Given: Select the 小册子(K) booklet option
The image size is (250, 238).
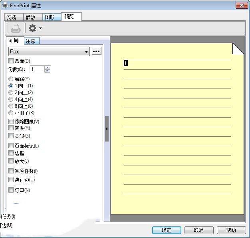Looking at the screenshot, I should click(22, 113).
